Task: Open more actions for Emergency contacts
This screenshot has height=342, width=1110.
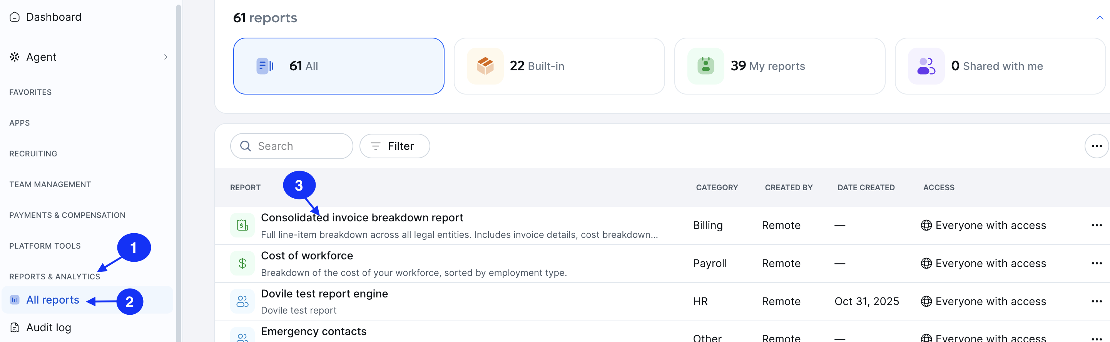Action: coord(1097,338)
